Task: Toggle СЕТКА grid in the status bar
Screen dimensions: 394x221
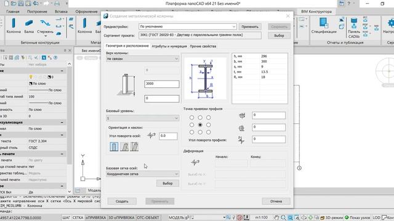Action: pos(78,217)
